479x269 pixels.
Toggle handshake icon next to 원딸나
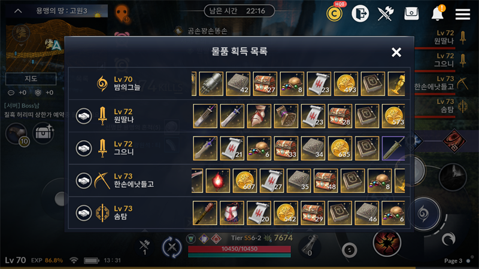coord(84,116)
